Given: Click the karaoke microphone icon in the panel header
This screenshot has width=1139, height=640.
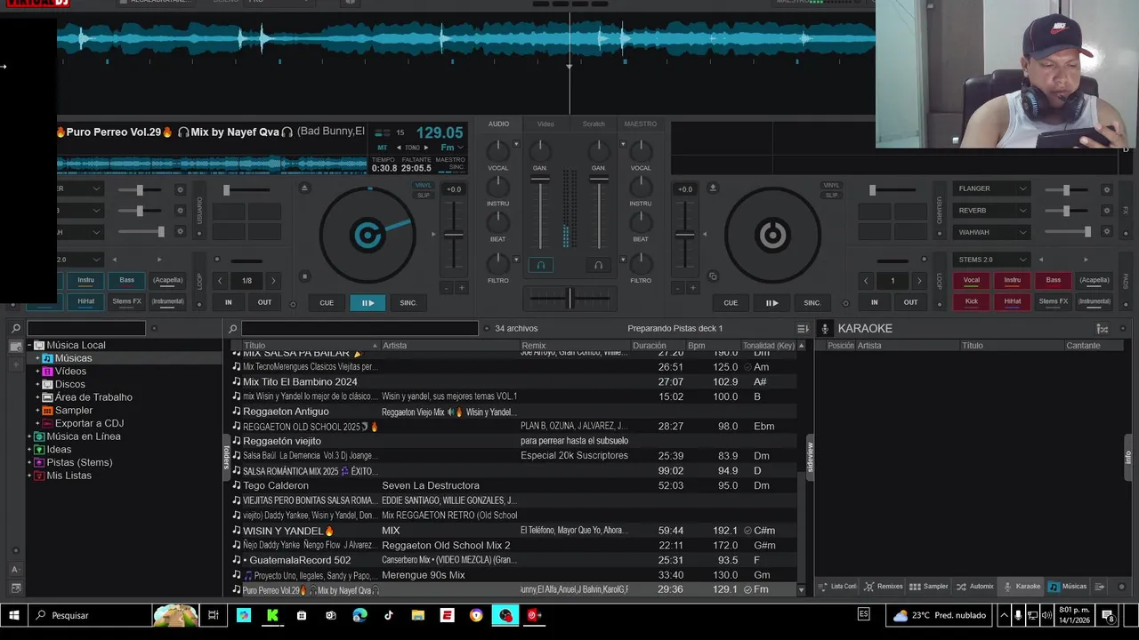Looking at the screenshot, I should [825, 329].
